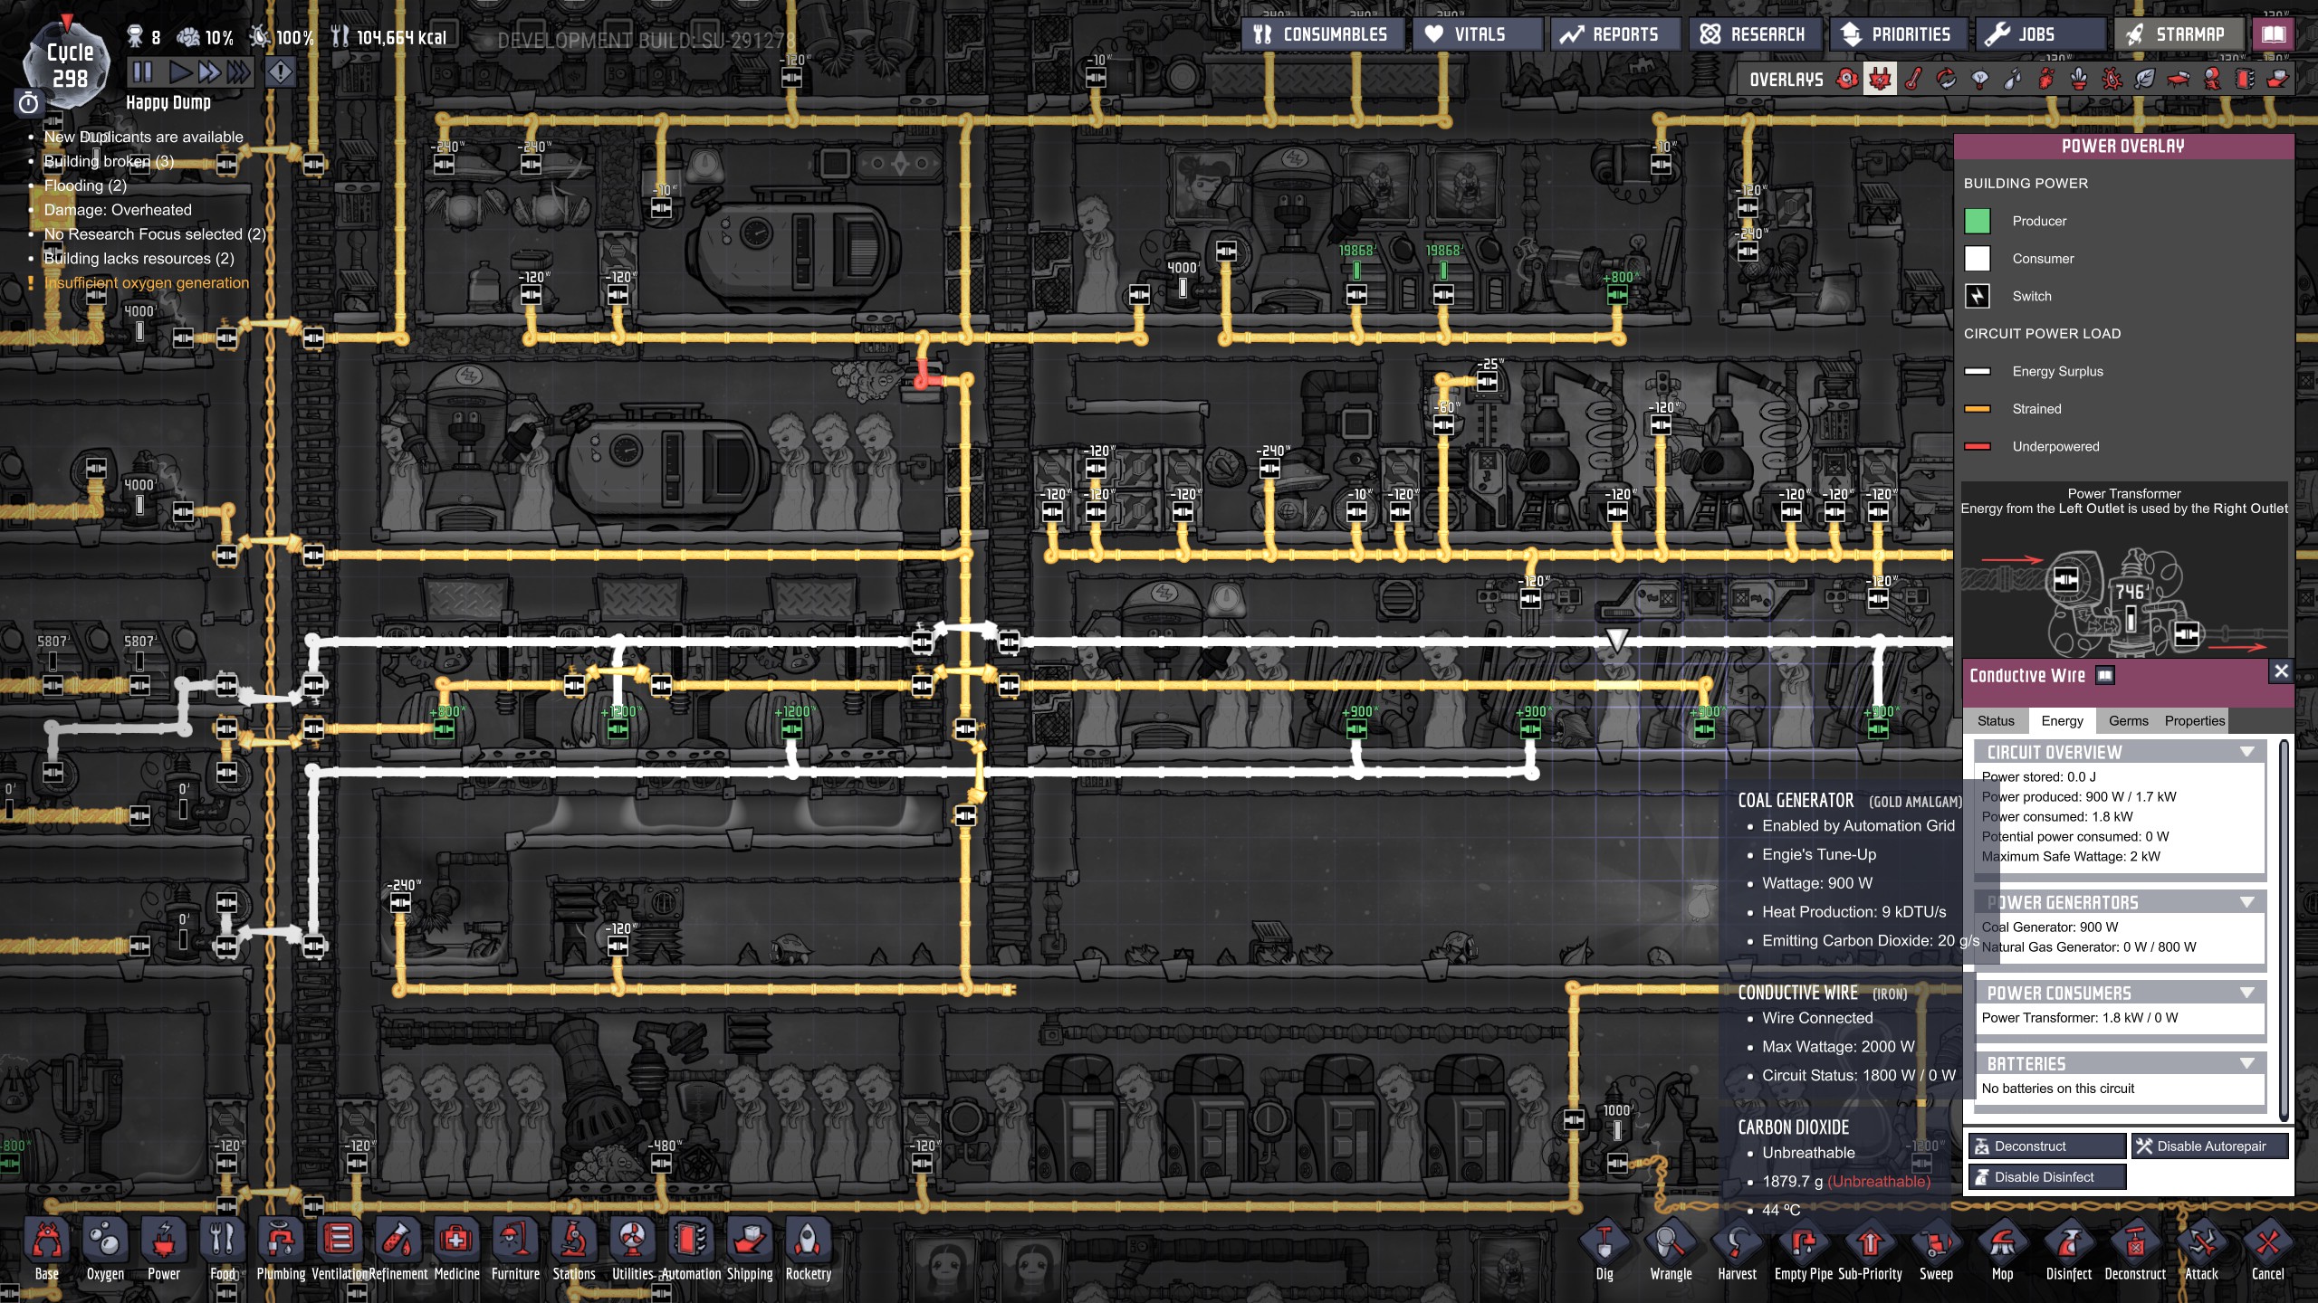This screenshot has width=2318, height=1303.
Task: Toggle the Liquid Plumbing overlay
Action: pos(2012,80)
